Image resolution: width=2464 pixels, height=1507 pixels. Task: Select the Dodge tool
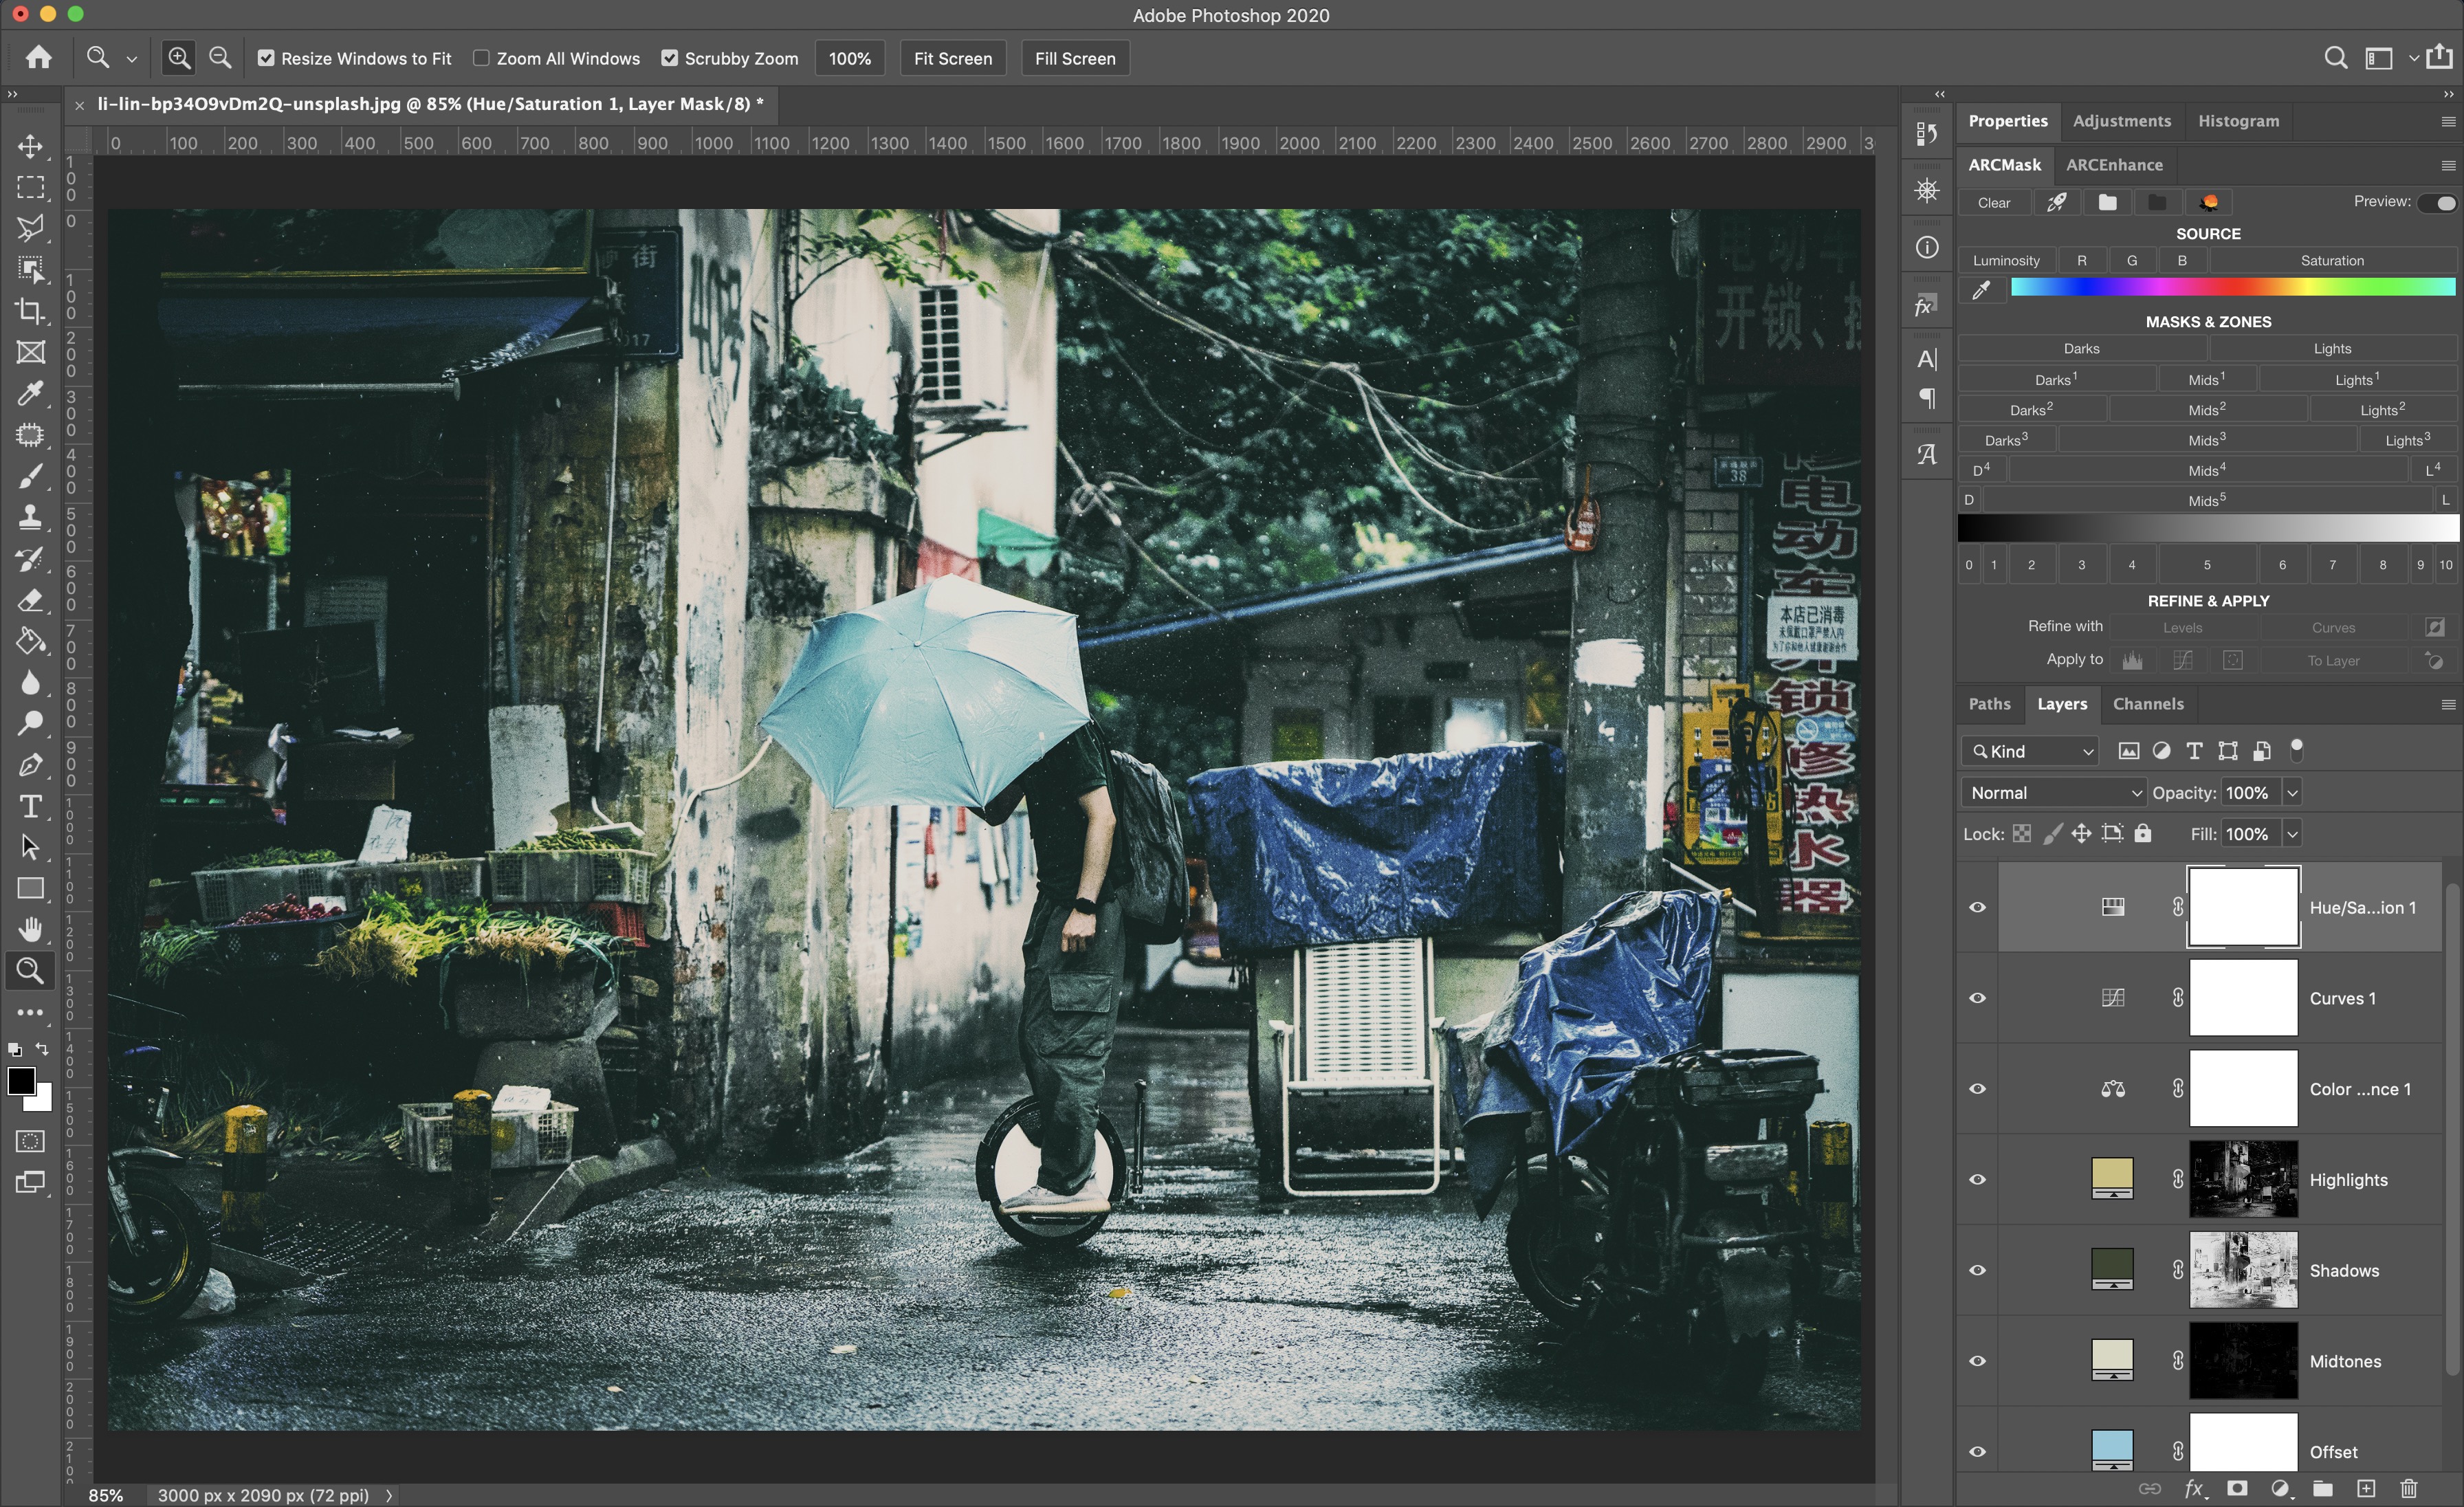coord(30,723)
